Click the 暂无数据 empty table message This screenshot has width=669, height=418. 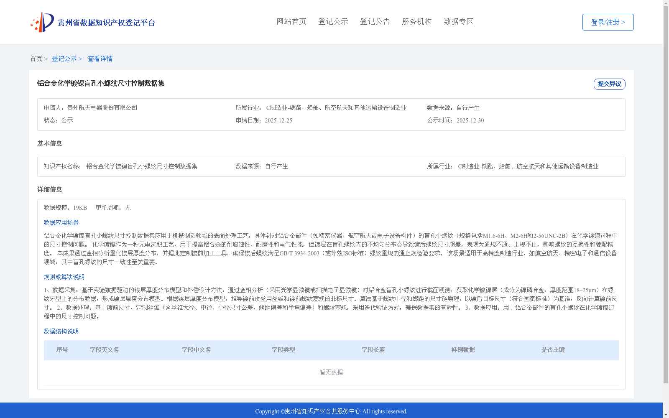[x=331, y=372]
